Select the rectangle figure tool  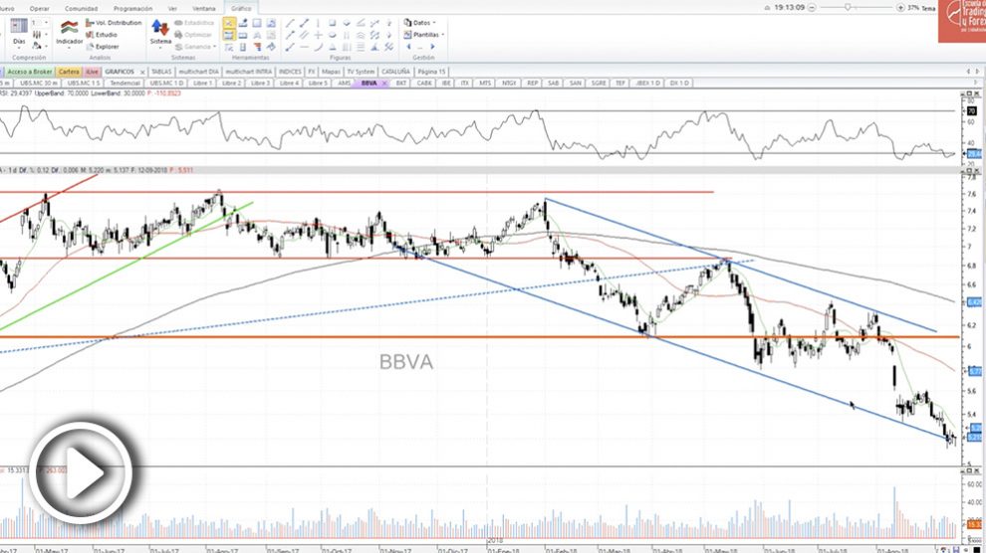tap(332, 23)
